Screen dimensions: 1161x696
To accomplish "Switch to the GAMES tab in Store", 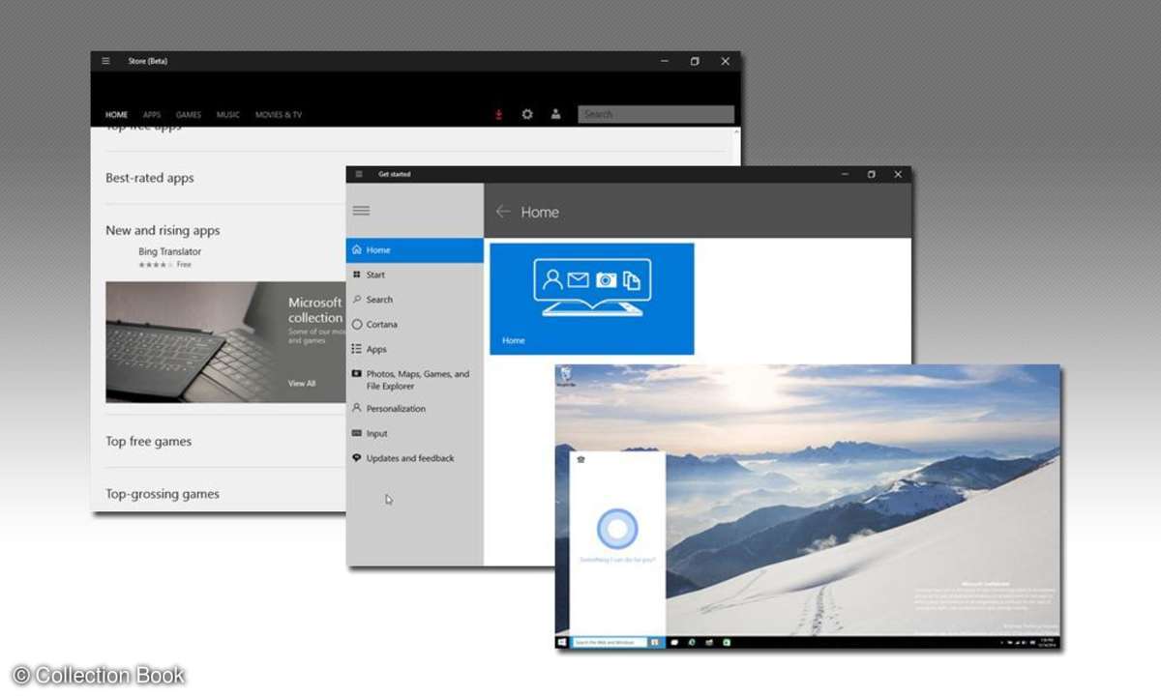I will pyautogui.click(x=189, y=115).
